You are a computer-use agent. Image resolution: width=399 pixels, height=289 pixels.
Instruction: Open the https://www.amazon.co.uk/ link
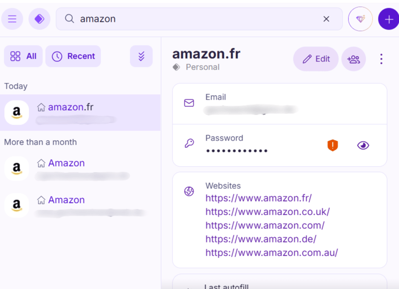(x=267, y=212)
